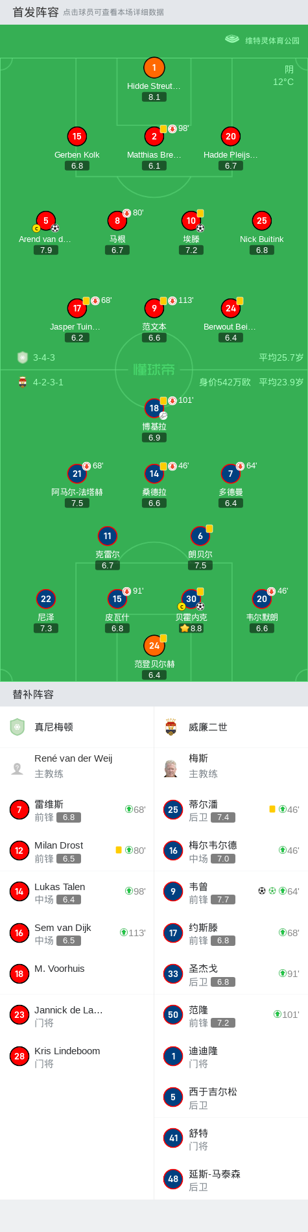Tap number 6 朗贝尔 player icon
The image size is (308, 1232).
coord(200,536)
